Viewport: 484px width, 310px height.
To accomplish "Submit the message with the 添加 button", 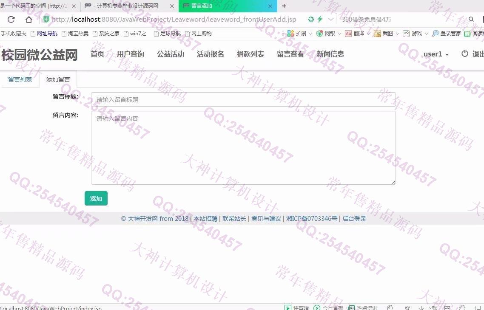I will pos(96,198).
